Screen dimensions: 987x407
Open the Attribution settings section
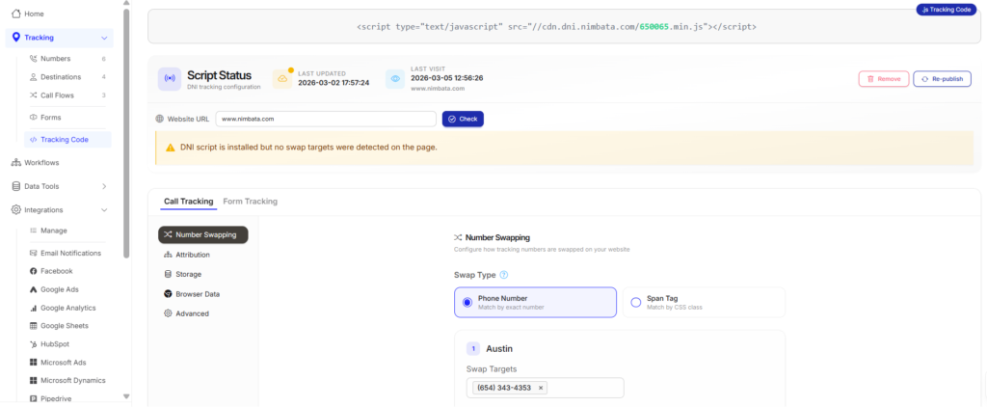point(192,255)
